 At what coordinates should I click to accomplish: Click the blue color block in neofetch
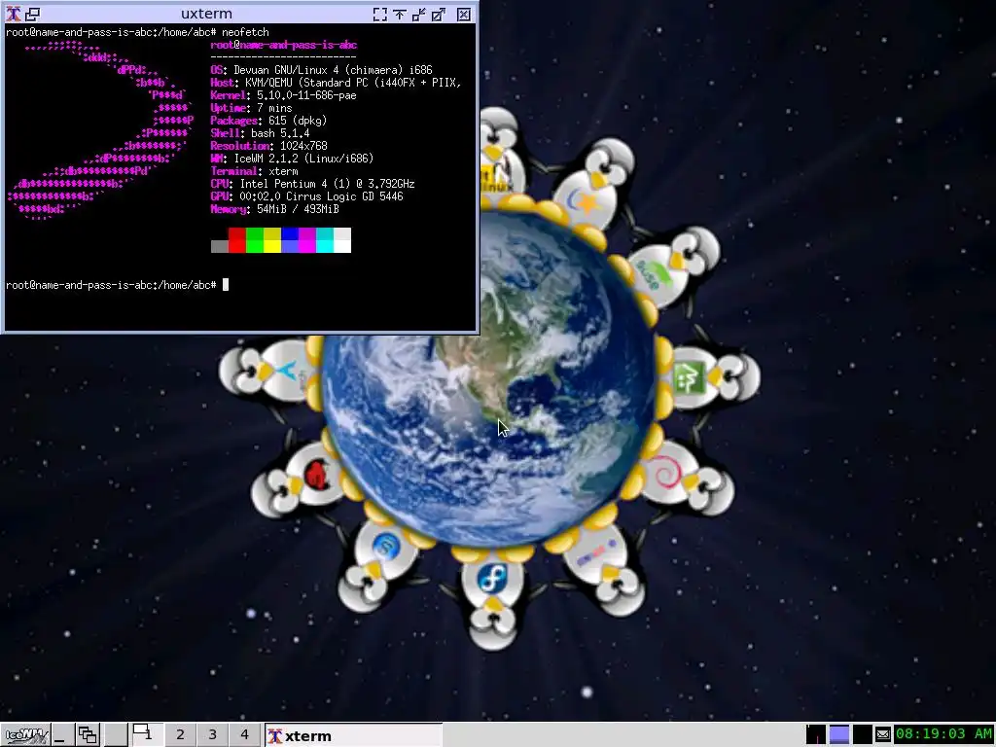[x=290, y=240]
